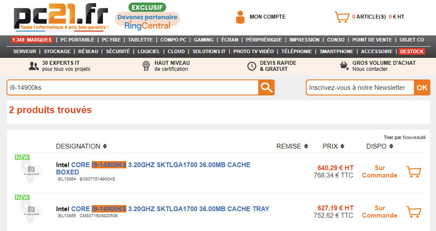Screen dimensions: 436x231
Task: Click the Mon Compte user icon
Action: pyautogui.click(x=240, y=17)
